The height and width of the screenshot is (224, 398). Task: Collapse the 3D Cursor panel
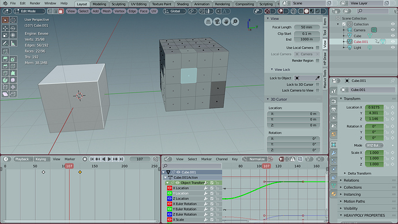(x=268, y=99)
